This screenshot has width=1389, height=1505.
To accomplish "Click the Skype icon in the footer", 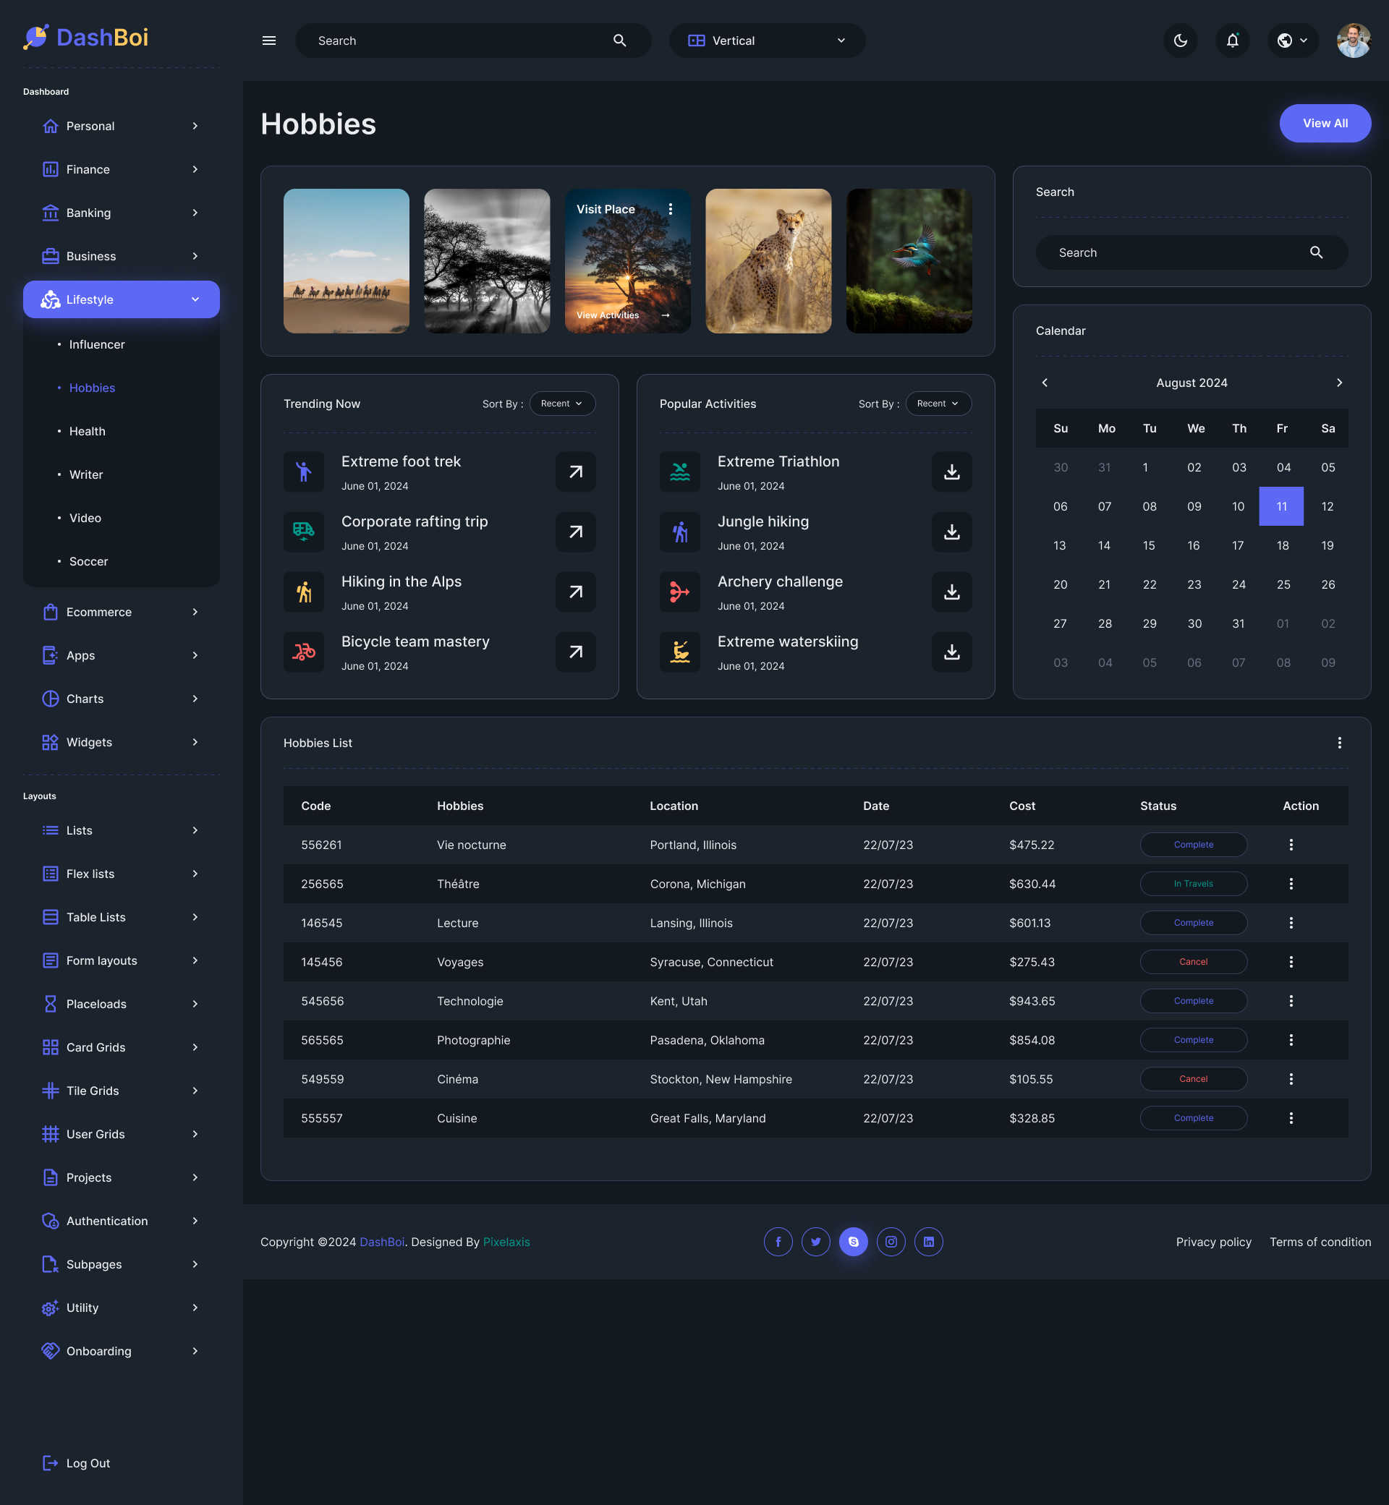I will coord(853,1241).
